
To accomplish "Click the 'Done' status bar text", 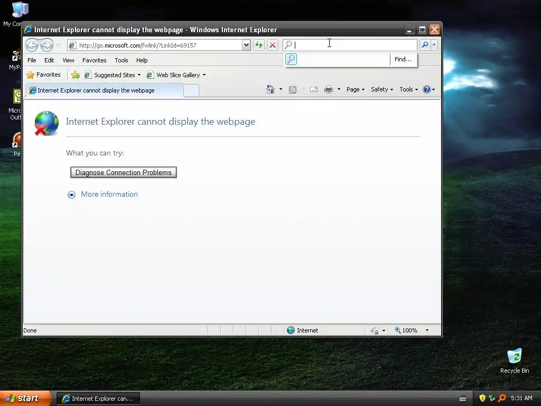I will (30, 330).
